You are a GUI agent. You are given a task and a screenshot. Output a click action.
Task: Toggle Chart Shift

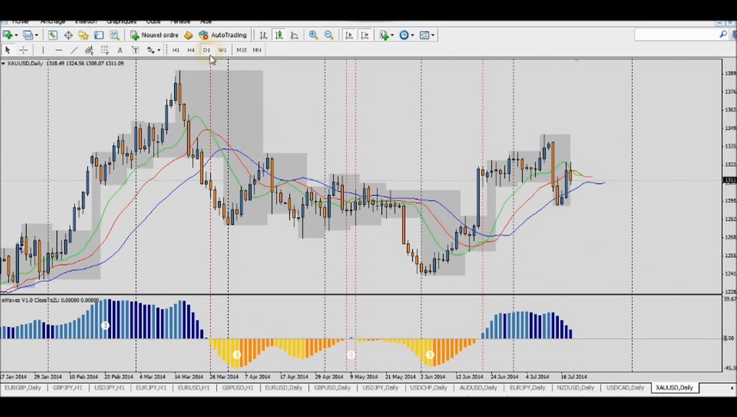click(364, 35)
